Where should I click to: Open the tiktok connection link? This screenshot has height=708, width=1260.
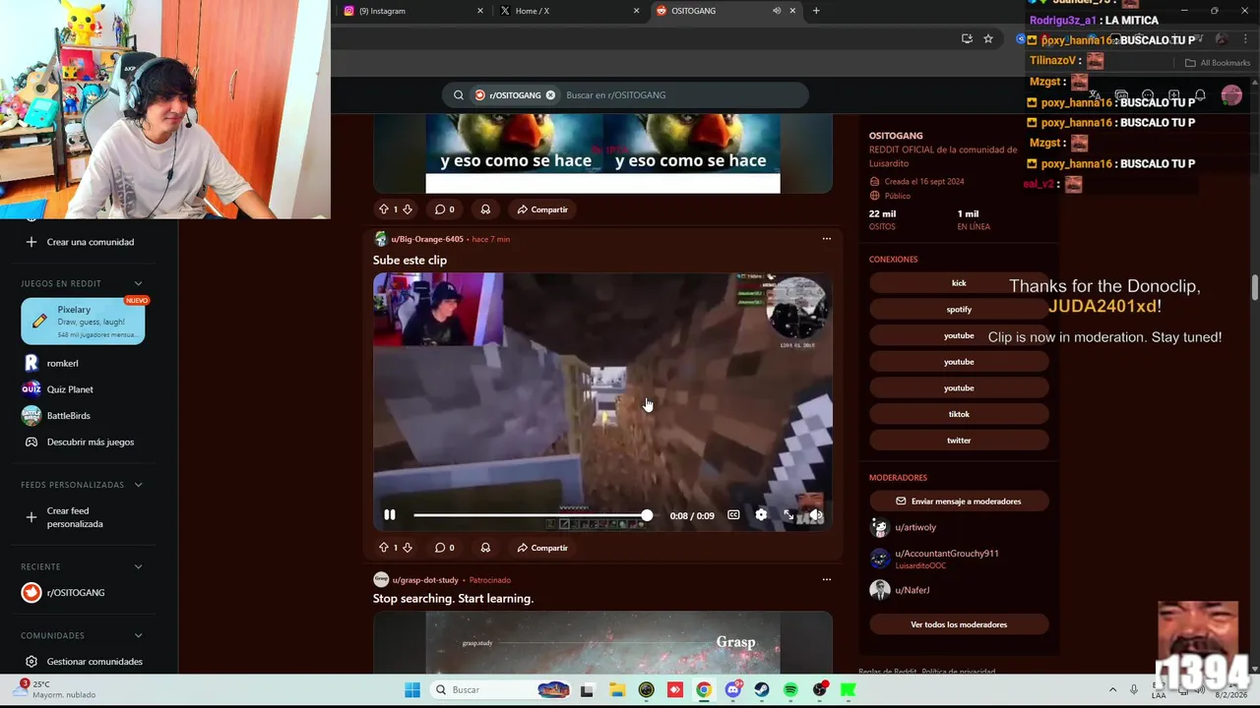coord(959,415)
